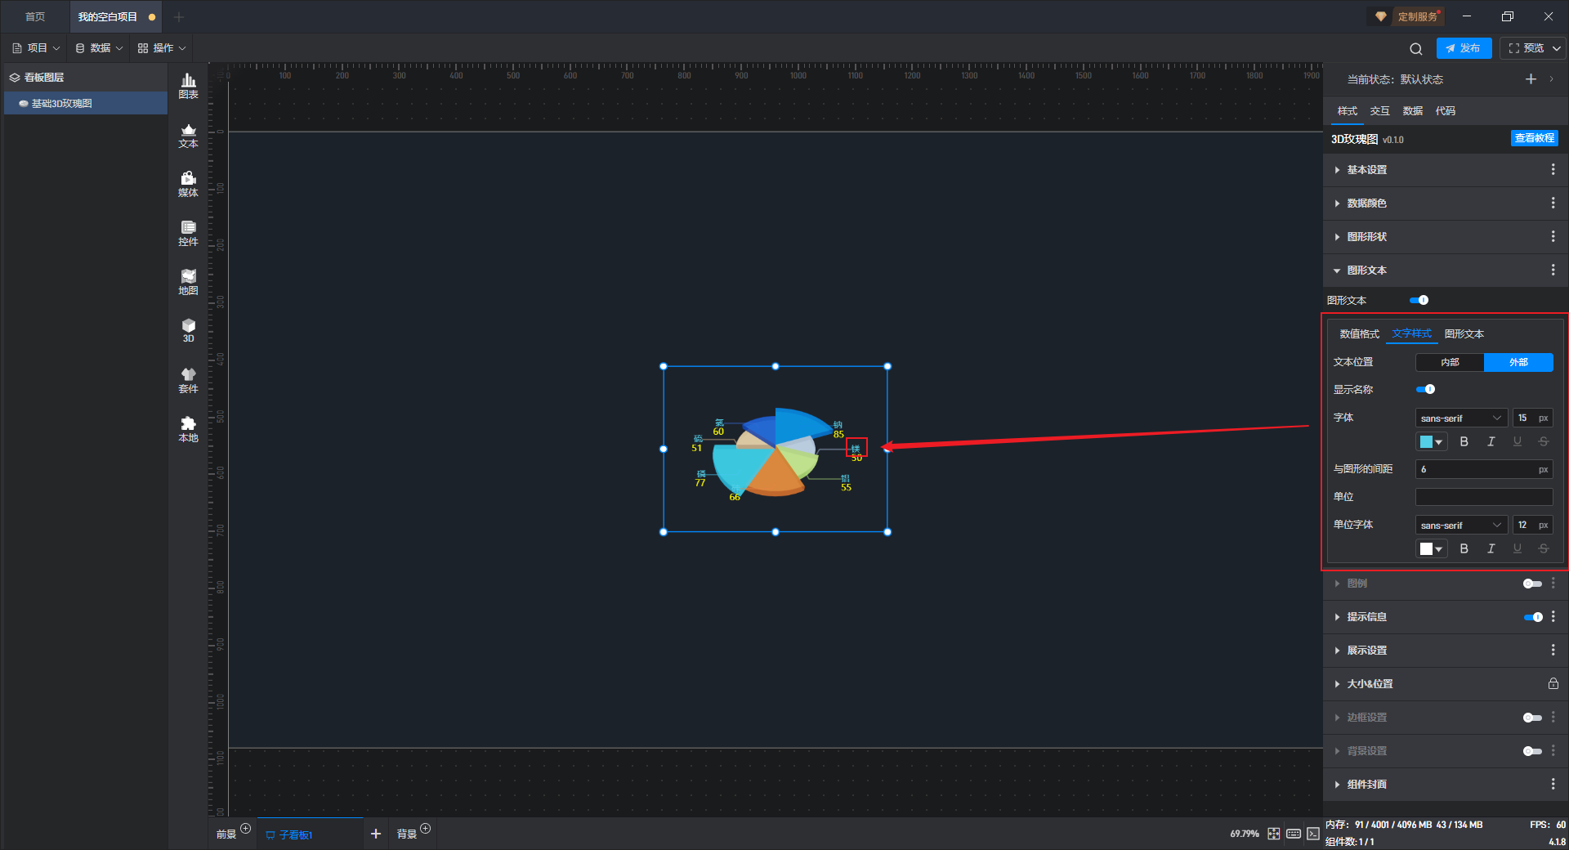This screenshot has height=850, width=1569.
Task: Open the 项目 menu
Action: click(x=36, y=48)
